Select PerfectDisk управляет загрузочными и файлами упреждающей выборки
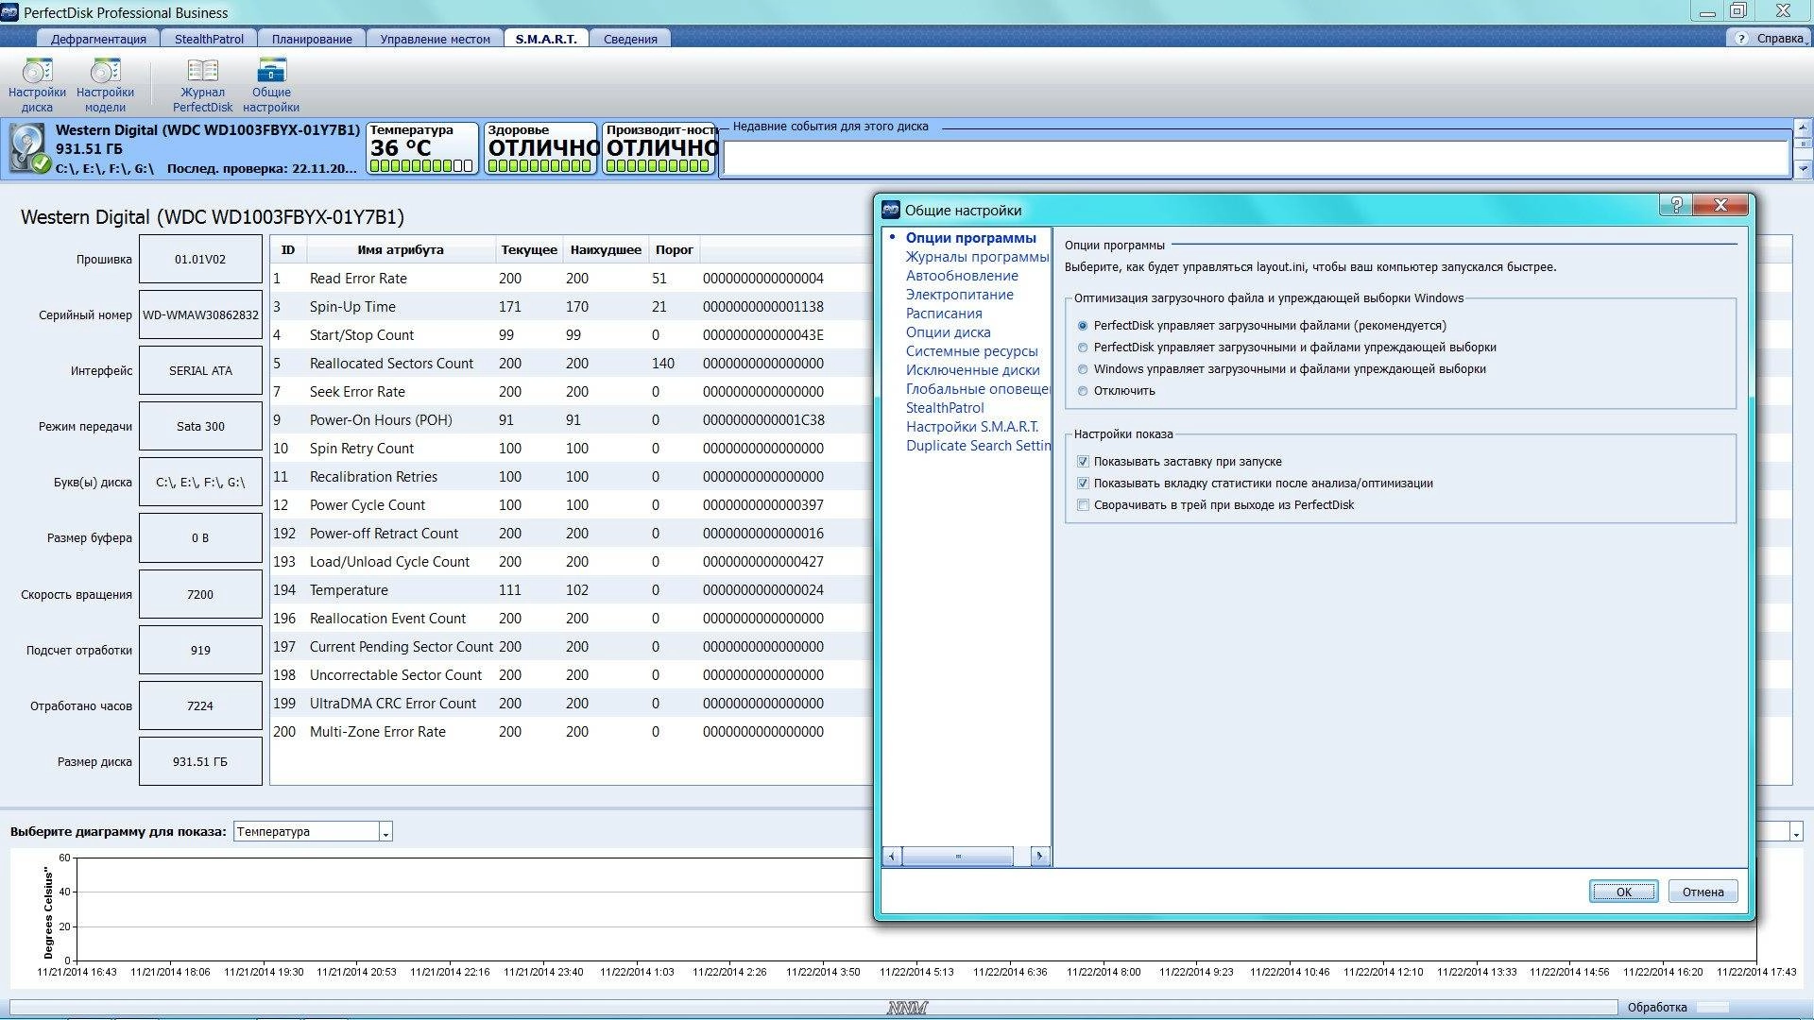The image size is (1814, 1020). [x=1083, y=348]
